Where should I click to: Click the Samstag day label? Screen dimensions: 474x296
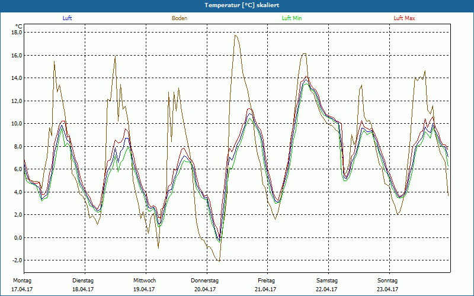coord(327,281)
